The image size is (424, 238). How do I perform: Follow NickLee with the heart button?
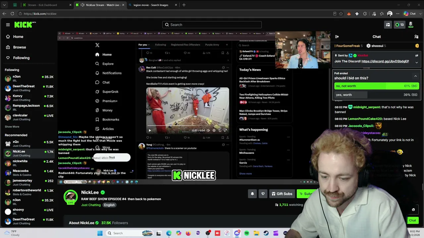click(x=263, y=194)
